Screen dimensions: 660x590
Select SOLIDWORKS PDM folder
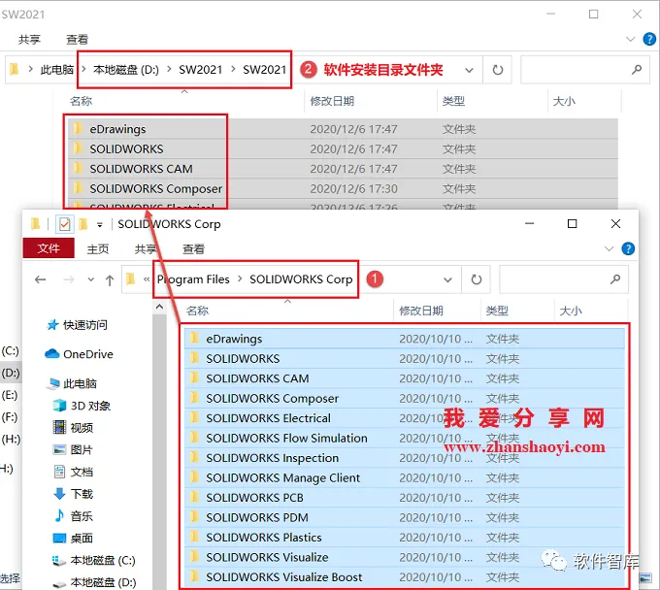coord(405,517)
